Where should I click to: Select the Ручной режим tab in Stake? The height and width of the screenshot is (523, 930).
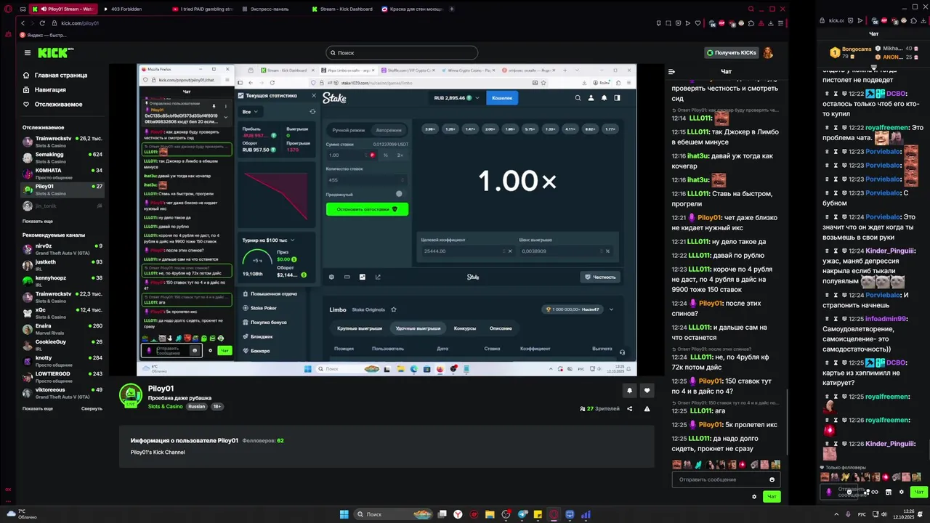[348, 130]
